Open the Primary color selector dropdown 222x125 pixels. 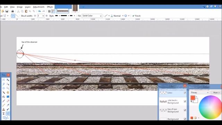point(200,93)
